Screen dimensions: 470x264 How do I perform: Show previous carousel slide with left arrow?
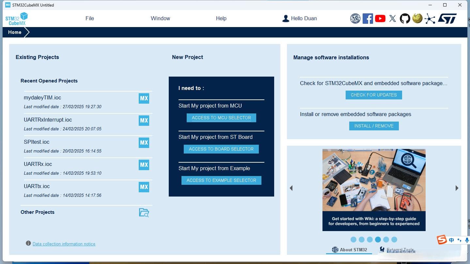click(x=291, y=188)
